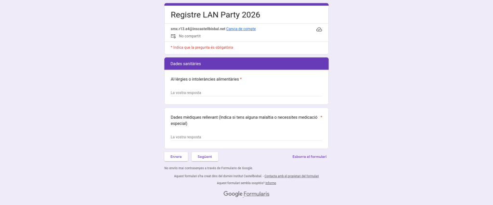This screenshot has width=493, height=205.
Task: Focus the Al·lèrgies answer field
Action: 246,93
